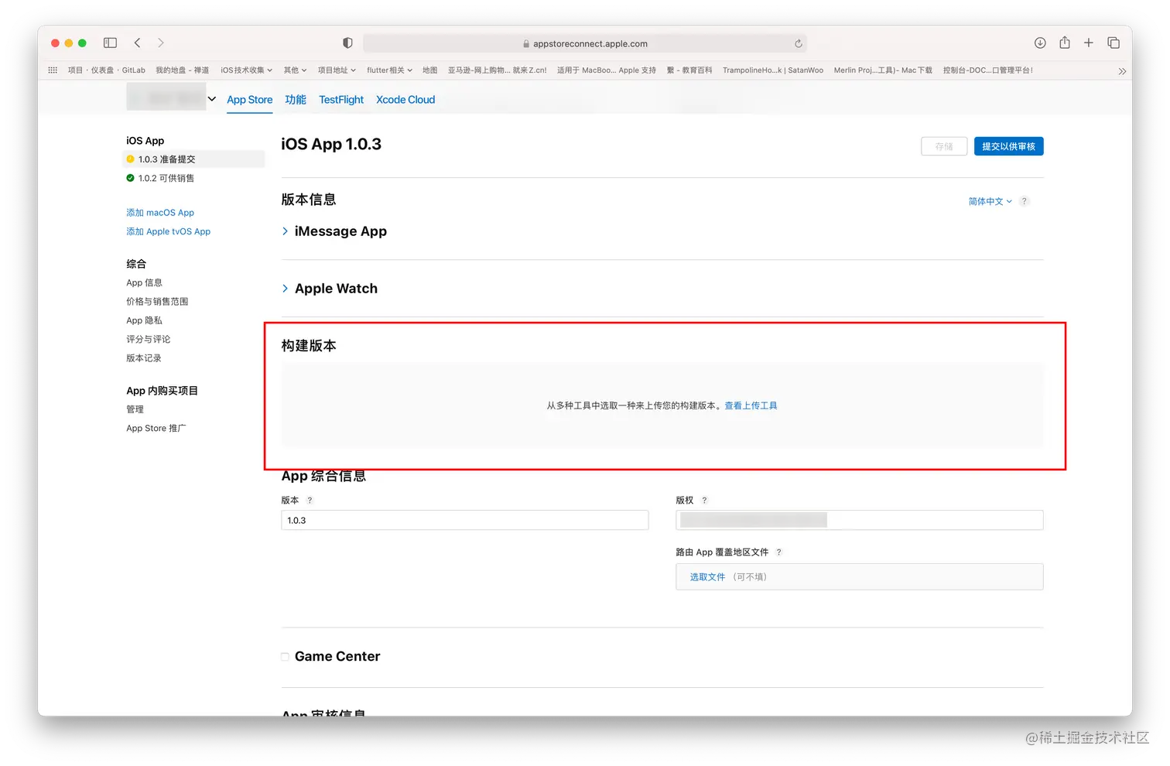Viewport: 1170px width, 766px height.
Task: Open the iOS技术收集 bookmark folder
Action: [x=246, y=70]
